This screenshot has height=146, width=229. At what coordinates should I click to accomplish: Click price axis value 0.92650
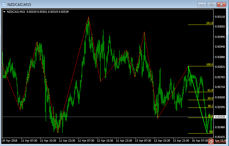(x=220, y=97)
